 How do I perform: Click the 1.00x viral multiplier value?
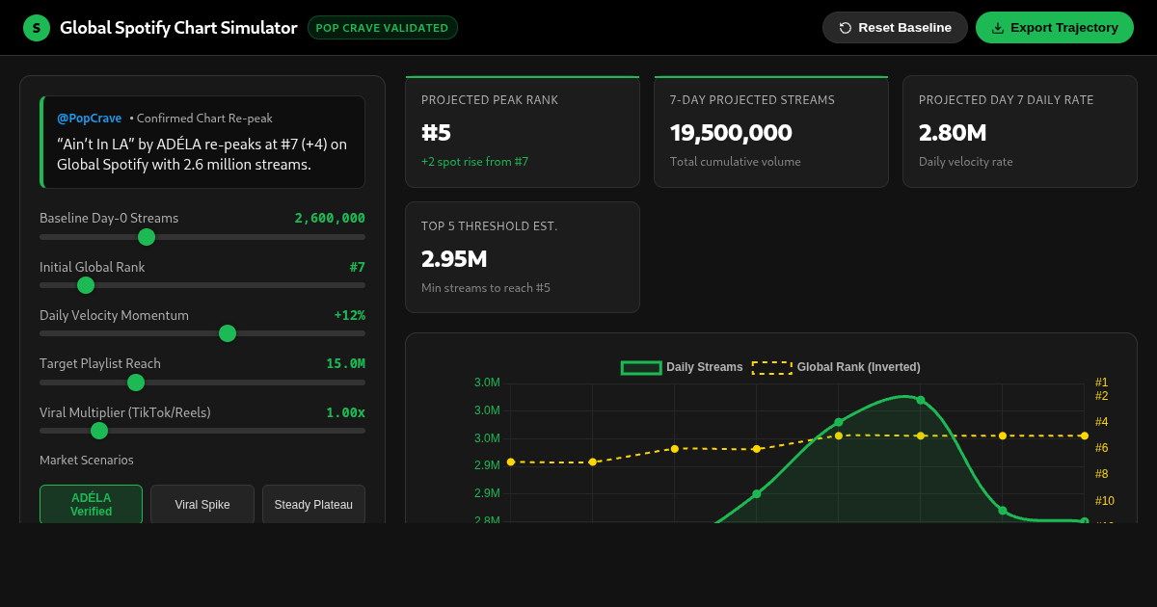[345, 412]
